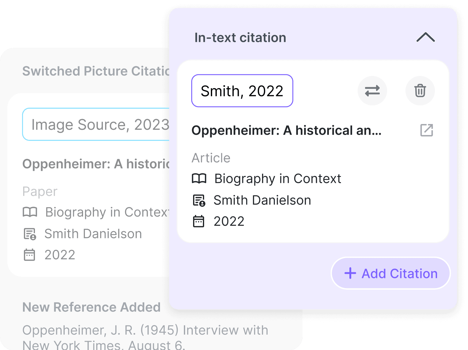The width and height of the screenshot is (468, 350).
Task: Select the Smith, 2022 citation pill
Action: [242, 91]
